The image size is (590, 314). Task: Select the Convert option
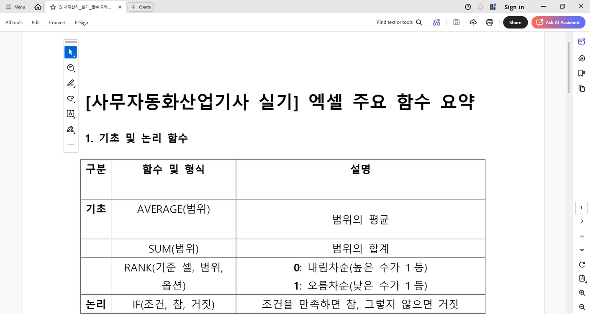(x=57, y=23)
